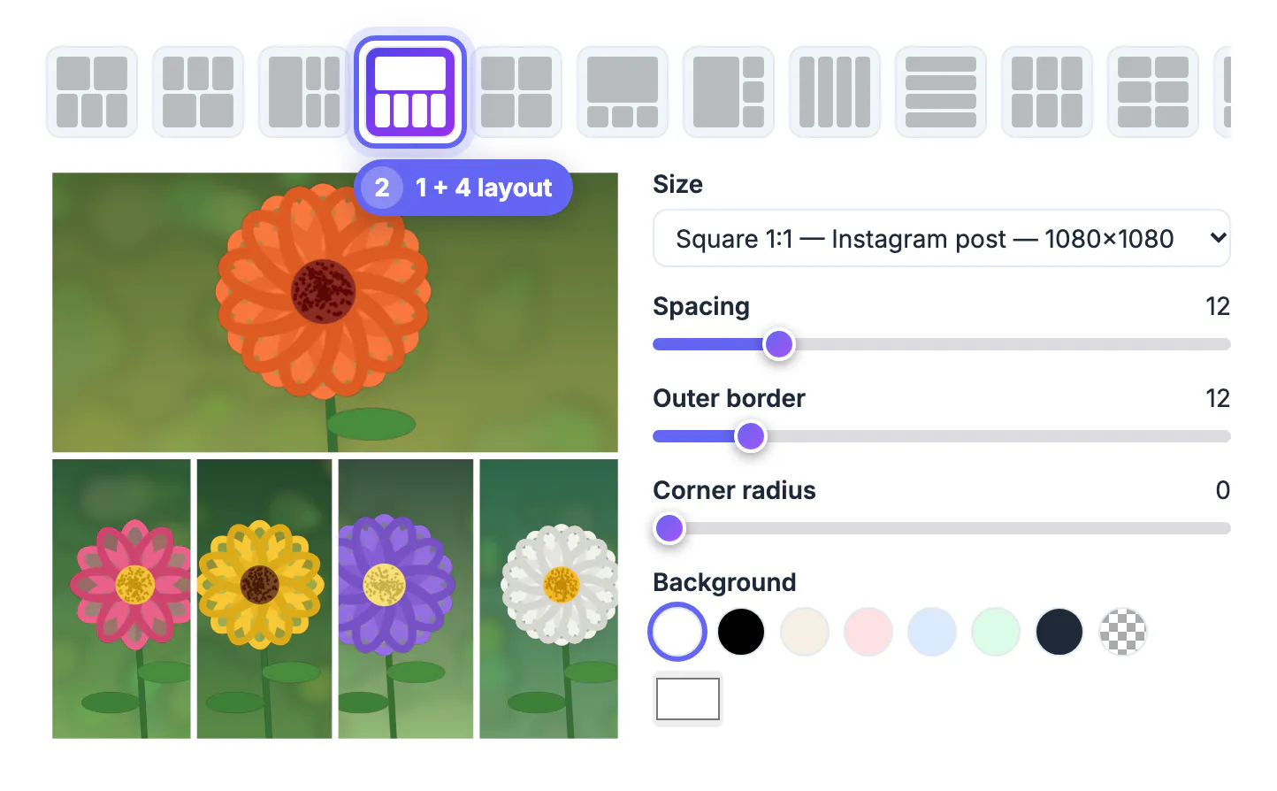This screenshot has width=1277, height=791.
Task: Select the 3x2 six-cell grid layout
Action: coord(1153,92)
